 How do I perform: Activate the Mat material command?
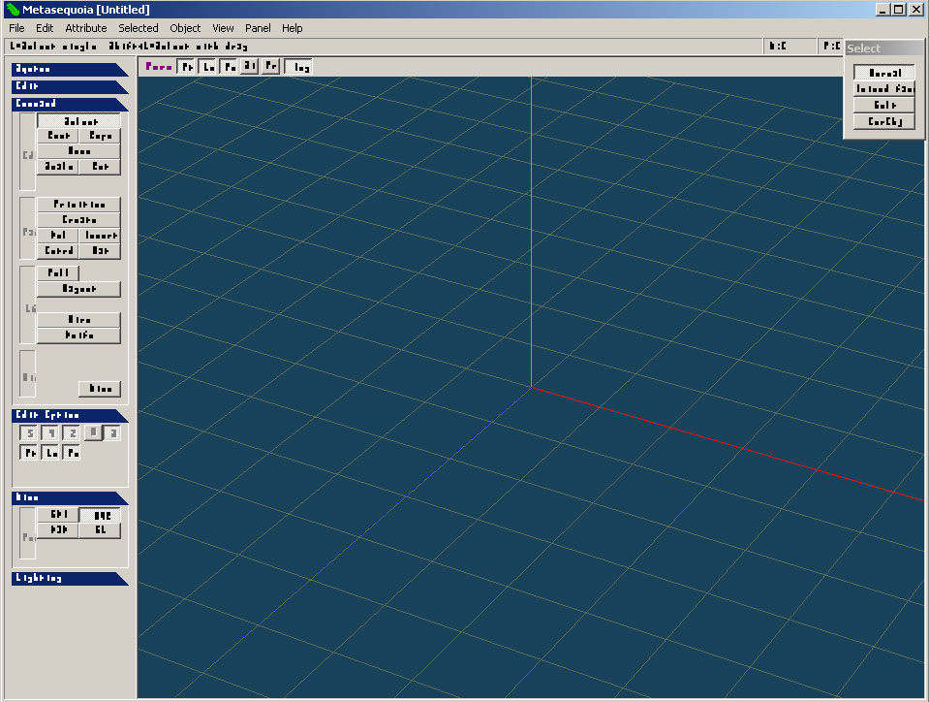click(100, 251)
